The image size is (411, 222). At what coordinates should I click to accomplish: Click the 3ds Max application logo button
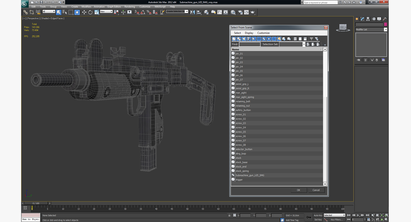click(25, 4)
